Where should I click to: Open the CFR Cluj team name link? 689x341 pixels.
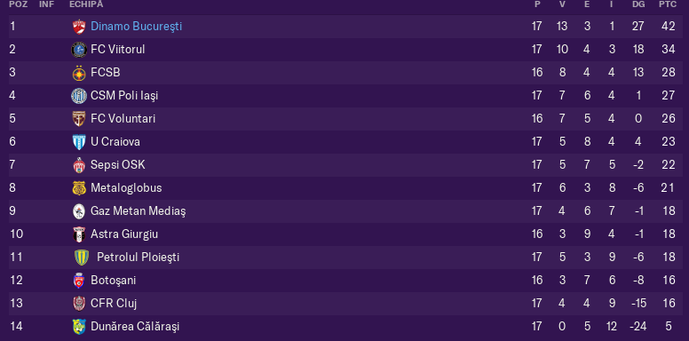pyautogui.click(x=114, y=303)
